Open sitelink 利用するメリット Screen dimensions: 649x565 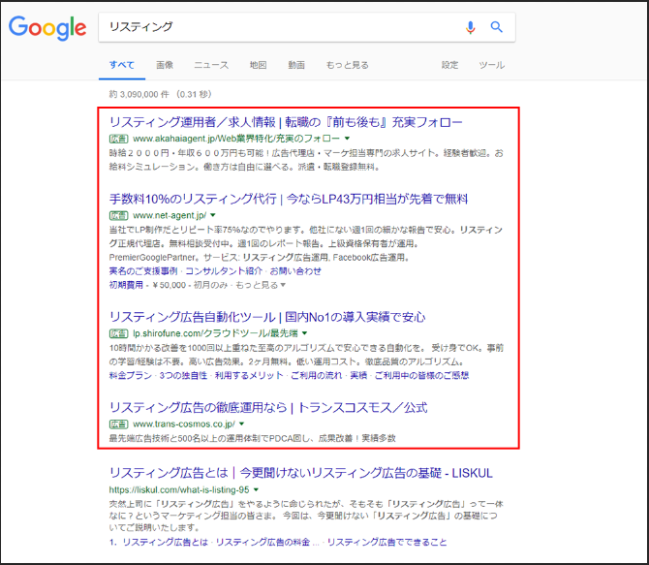tap(249, 376)
